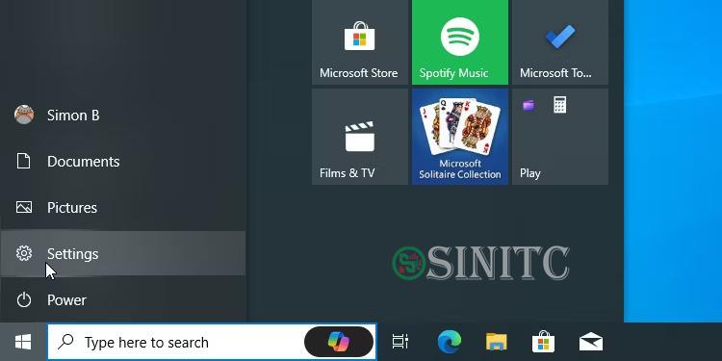
Task: Open Microsoft Store from the taskbar
Action: pyautogui.click(x=543, y=342)
